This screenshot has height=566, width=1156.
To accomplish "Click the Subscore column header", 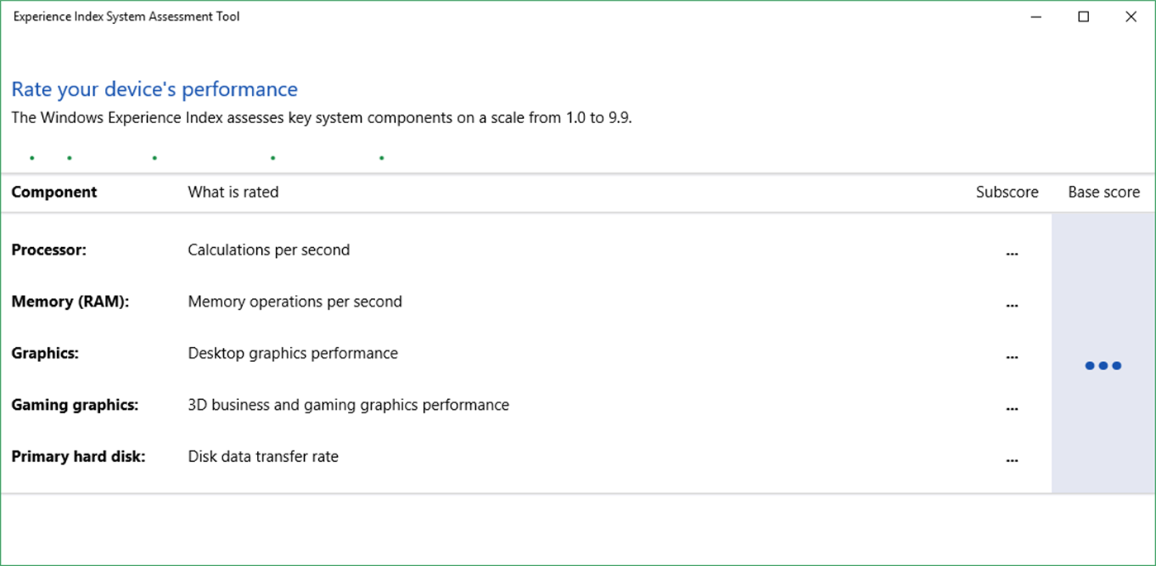I will [1006, 193].
